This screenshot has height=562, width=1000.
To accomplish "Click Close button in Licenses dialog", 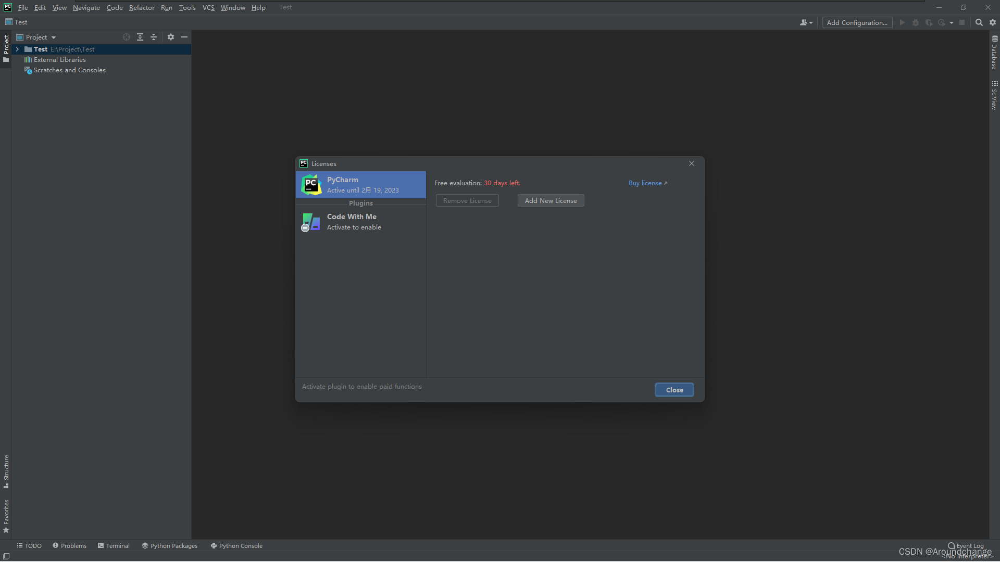I will coord(674,390).
